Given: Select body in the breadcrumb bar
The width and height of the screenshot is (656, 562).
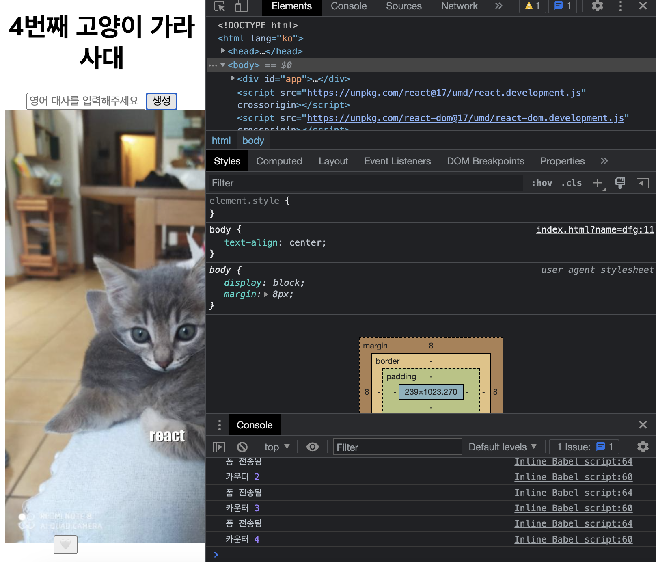Looking at the screenshot, I should pos(253,140).
